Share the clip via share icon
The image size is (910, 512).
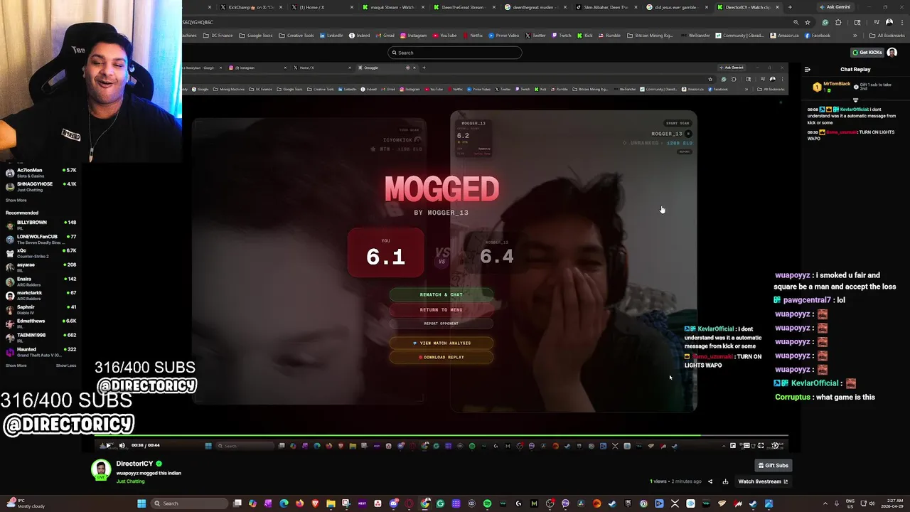tap(710, 481)
